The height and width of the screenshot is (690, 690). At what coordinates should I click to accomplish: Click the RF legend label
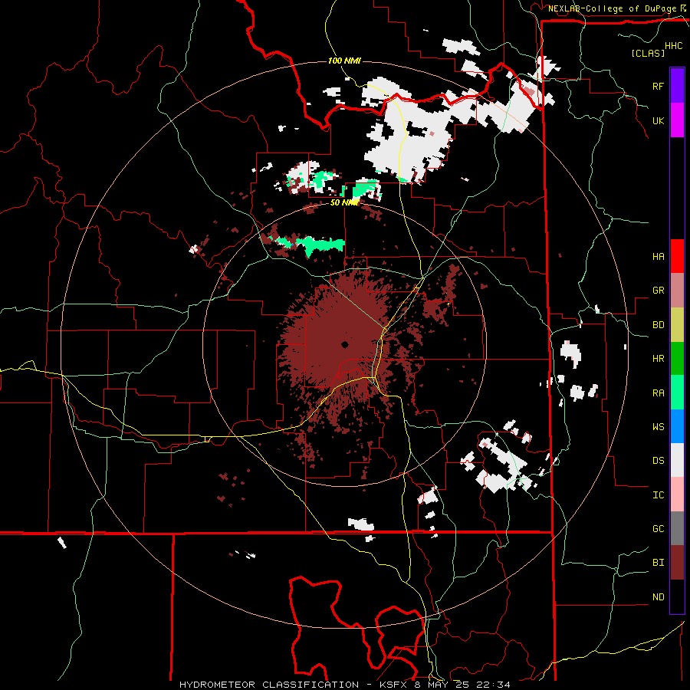[658, 86]
